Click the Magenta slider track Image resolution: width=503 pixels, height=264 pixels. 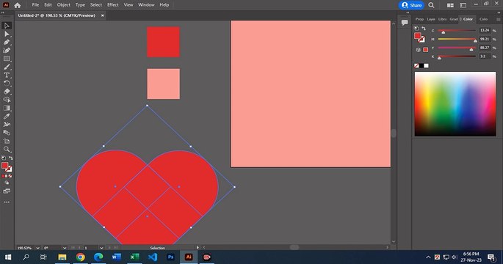tap(457, 39)
